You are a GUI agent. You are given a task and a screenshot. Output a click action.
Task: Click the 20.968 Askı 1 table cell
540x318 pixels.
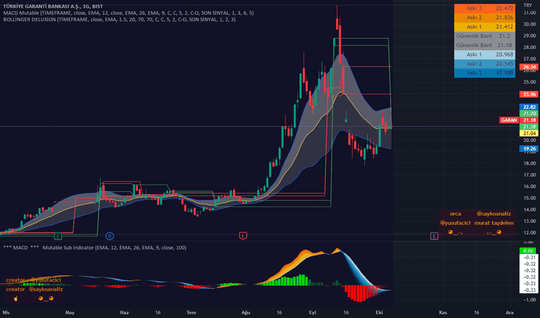(505, 55)
